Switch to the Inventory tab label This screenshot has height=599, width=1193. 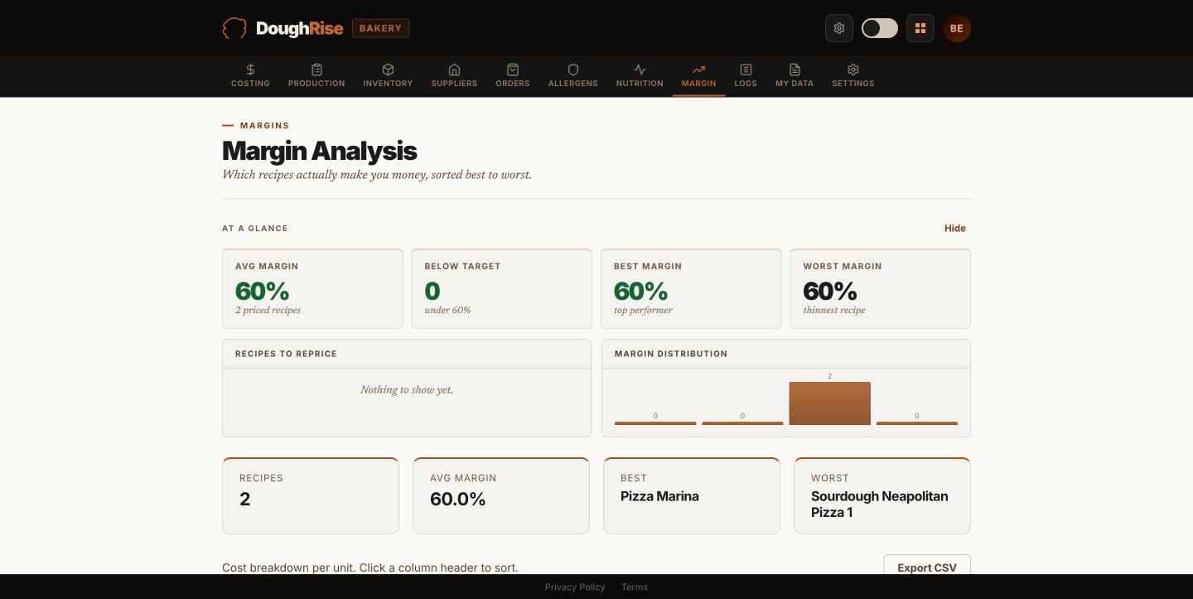(388, 84)
